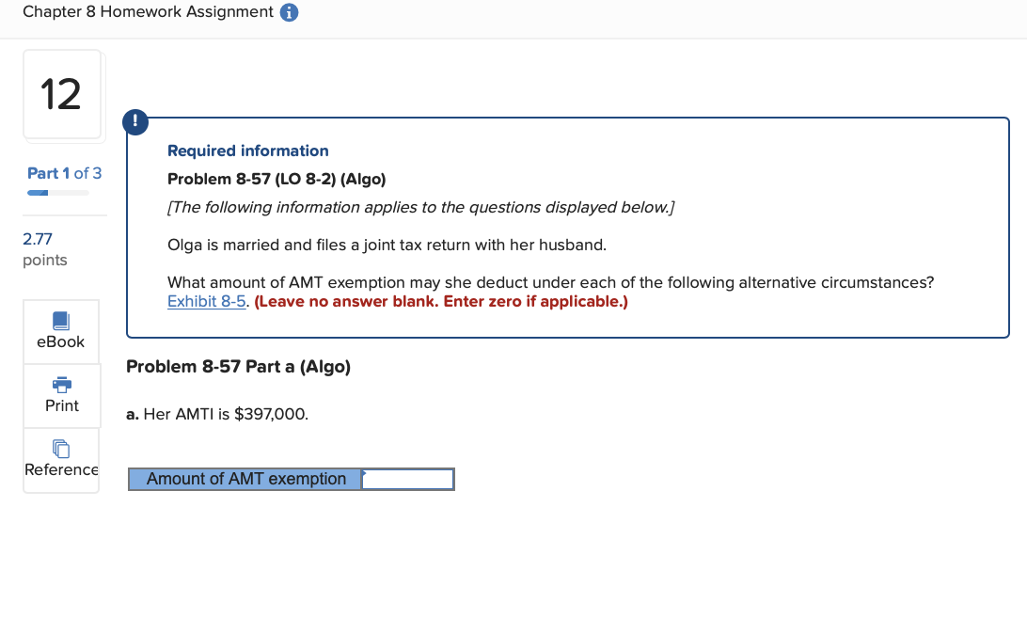
Task: Click the info icon beside Chapter 8 Homework Assignment
Action: [x=289, y=12]
